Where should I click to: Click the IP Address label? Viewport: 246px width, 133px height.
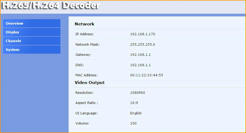84,34
